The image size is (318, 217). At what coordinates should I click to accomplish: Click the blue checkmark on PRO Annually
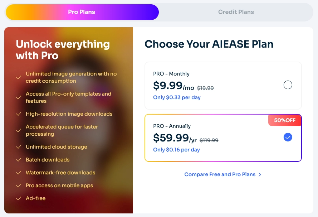tap(288, 137)
